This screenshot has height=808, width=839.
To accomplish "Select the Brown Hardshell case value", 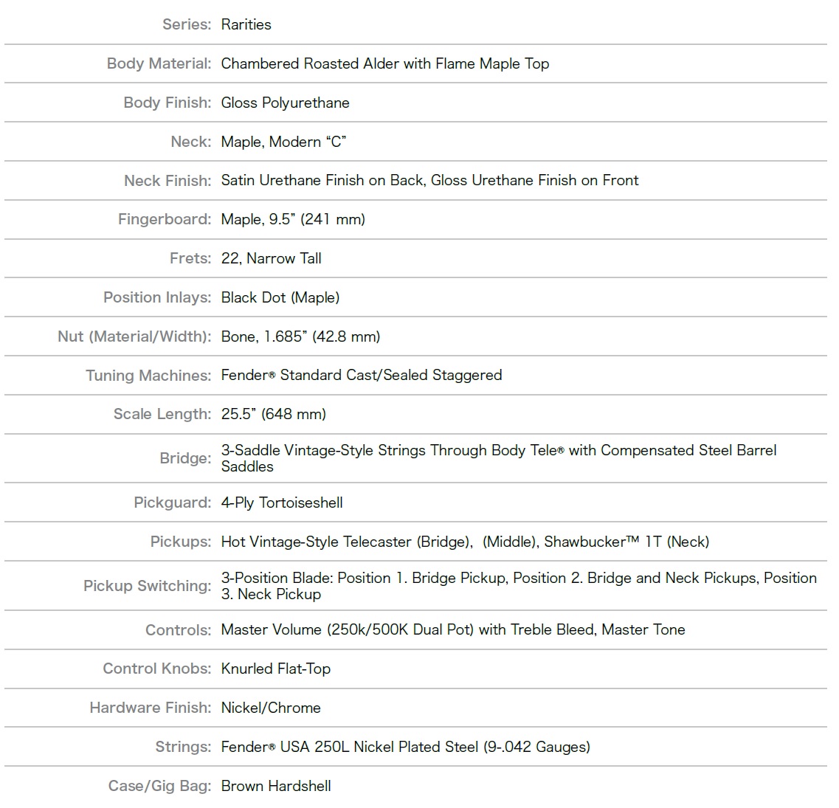I will [x=276, y=786].
